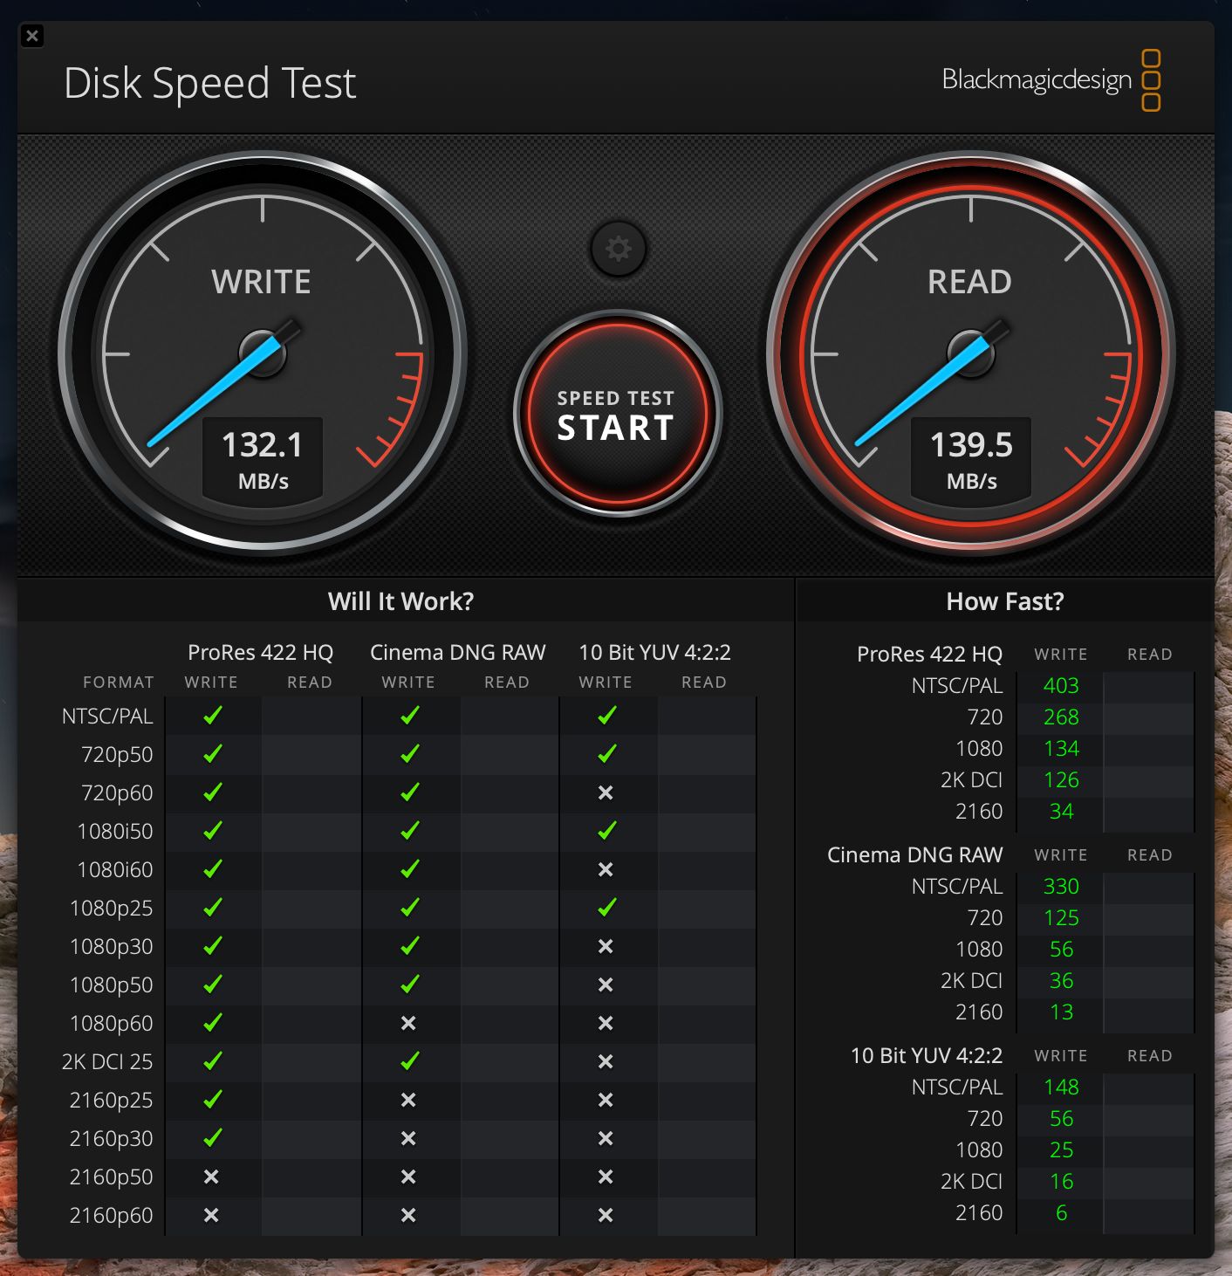
Task: Click Cinema DNG RAW write X for 1080p60
Action: click(x=408, y=1023)
